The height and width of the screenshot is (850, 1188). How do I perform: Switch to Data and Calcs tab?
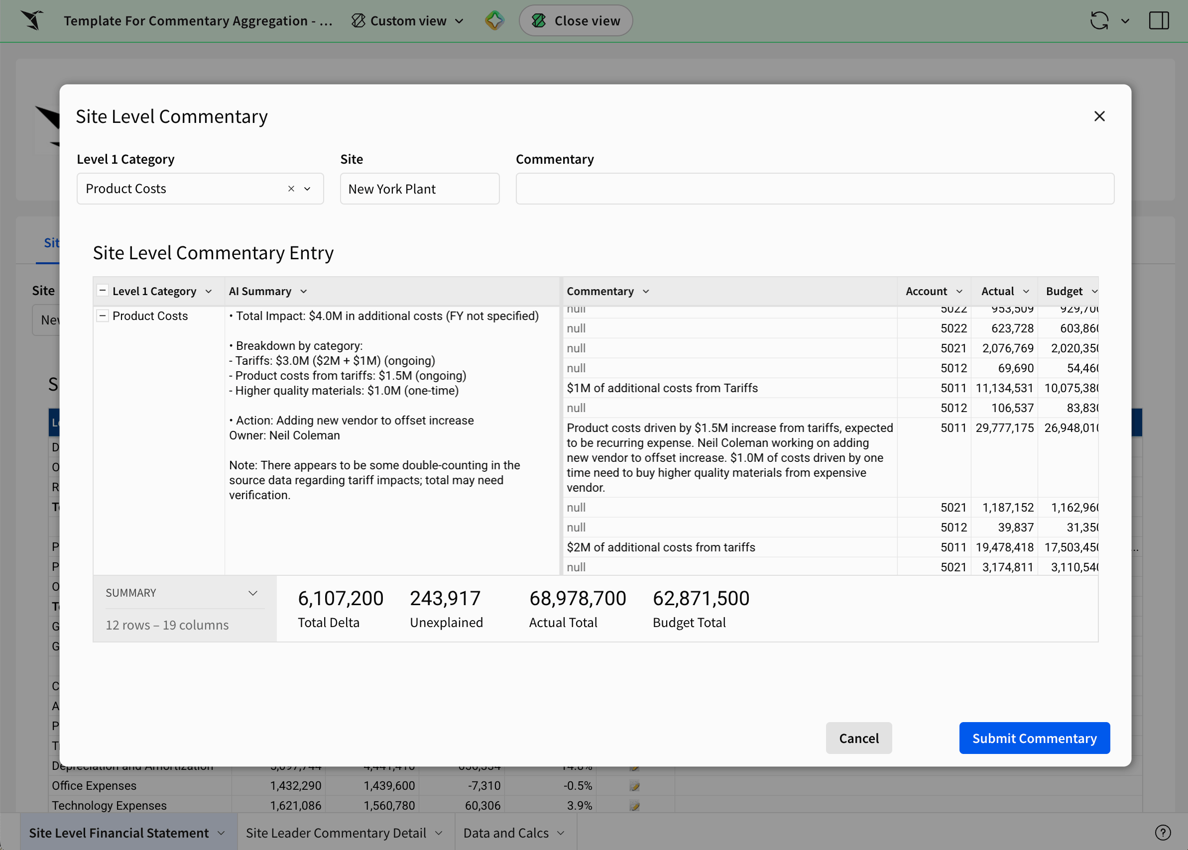coord(506,832)
